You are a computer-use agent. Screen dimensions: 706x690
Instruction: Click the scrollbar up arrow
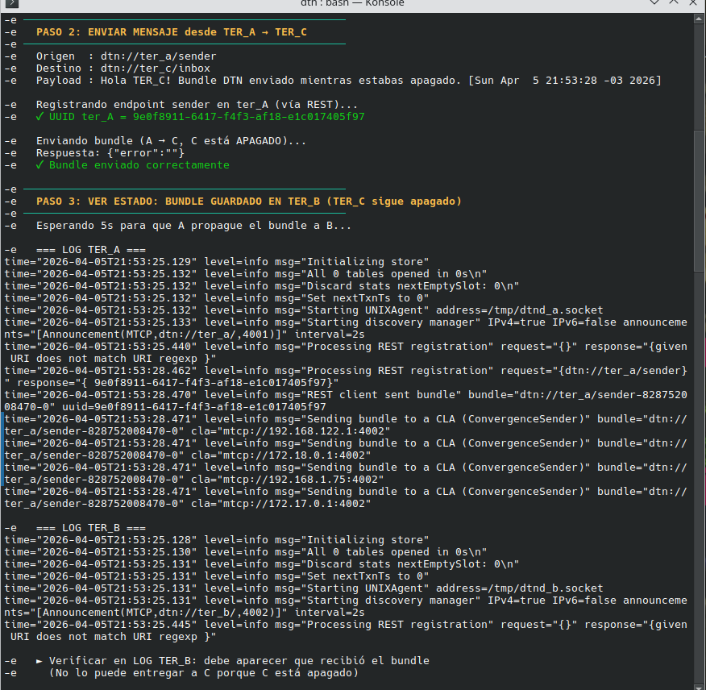click(698, 18)
